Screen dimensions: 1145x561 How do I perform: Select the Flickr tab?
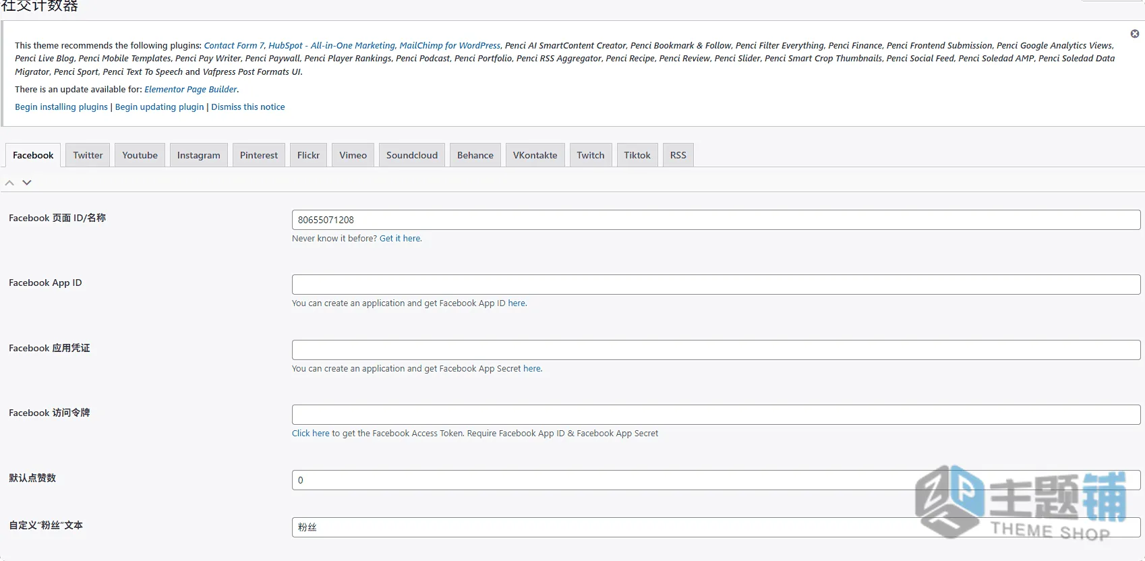(x=308, y=155)
